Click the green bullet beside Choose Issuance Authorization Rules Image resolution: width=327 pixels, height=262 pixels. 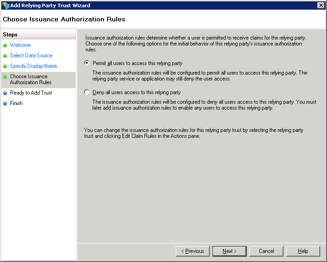point(5,77)
